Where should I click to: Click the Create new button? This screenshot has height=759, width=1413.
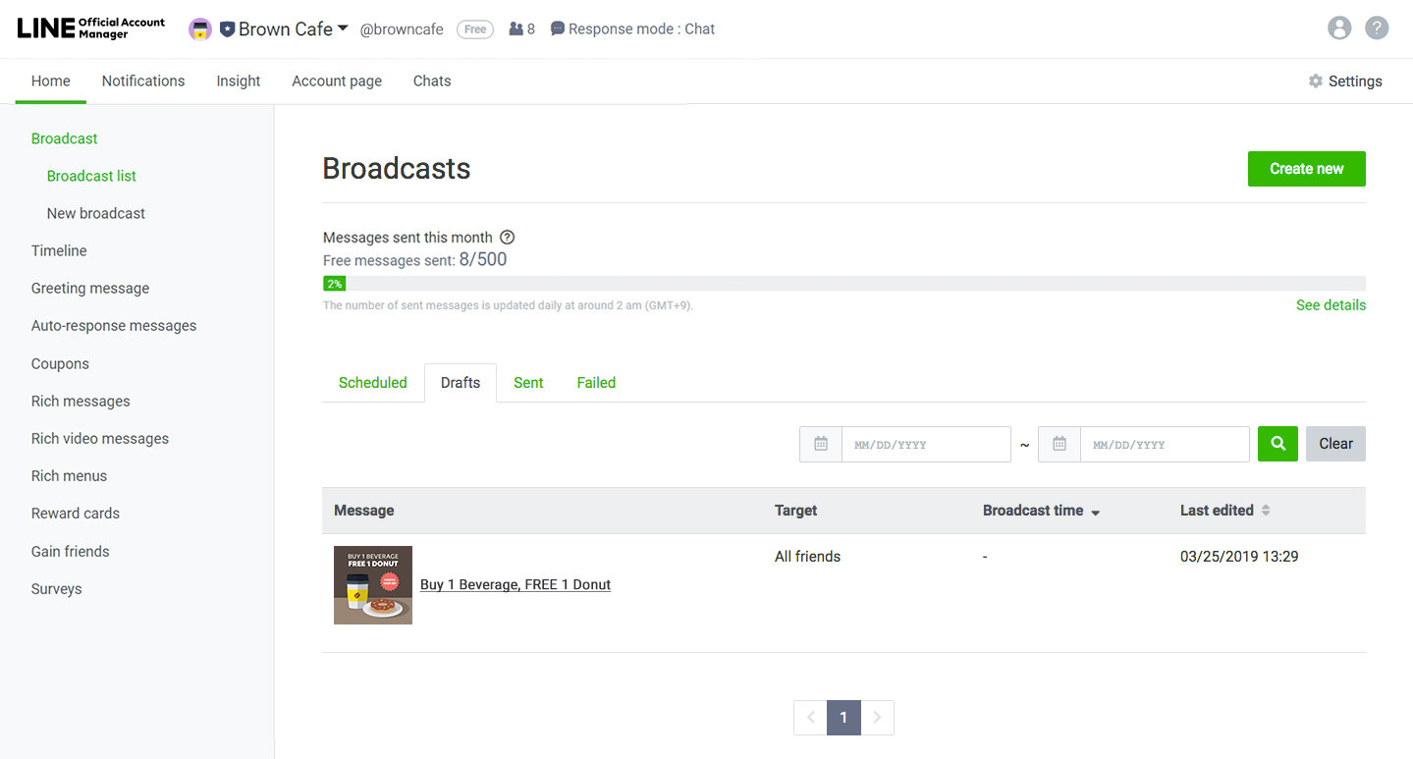[x=1306, y=169]
